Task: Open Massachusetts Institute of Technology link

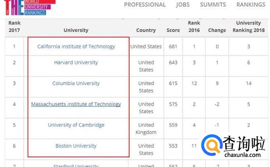Action: pyautogui.click(x=76, y=104)
